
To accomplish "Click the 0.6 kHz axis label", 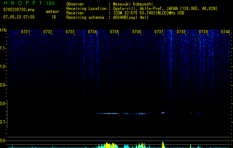I will (3, 141).
